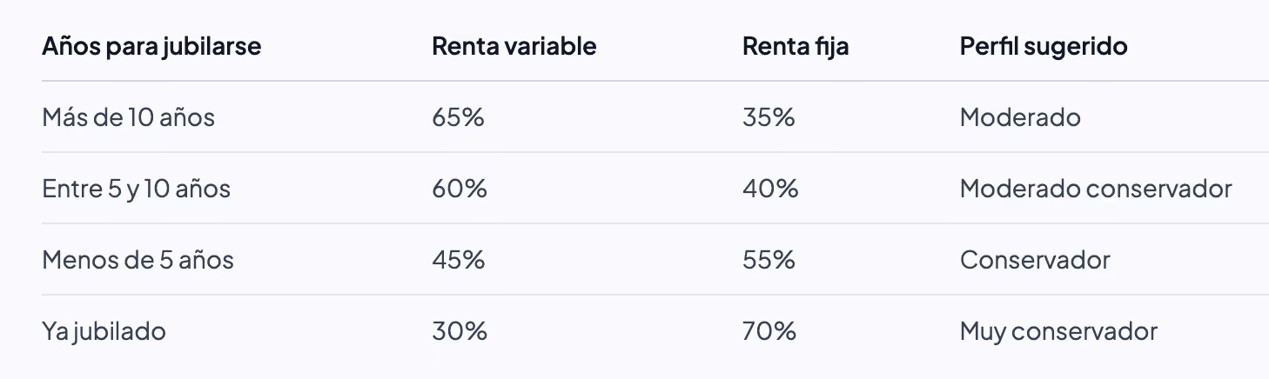Select the 'Perfil sugerido' column header
This screenshot has width=1269, height=379.
1044,47
